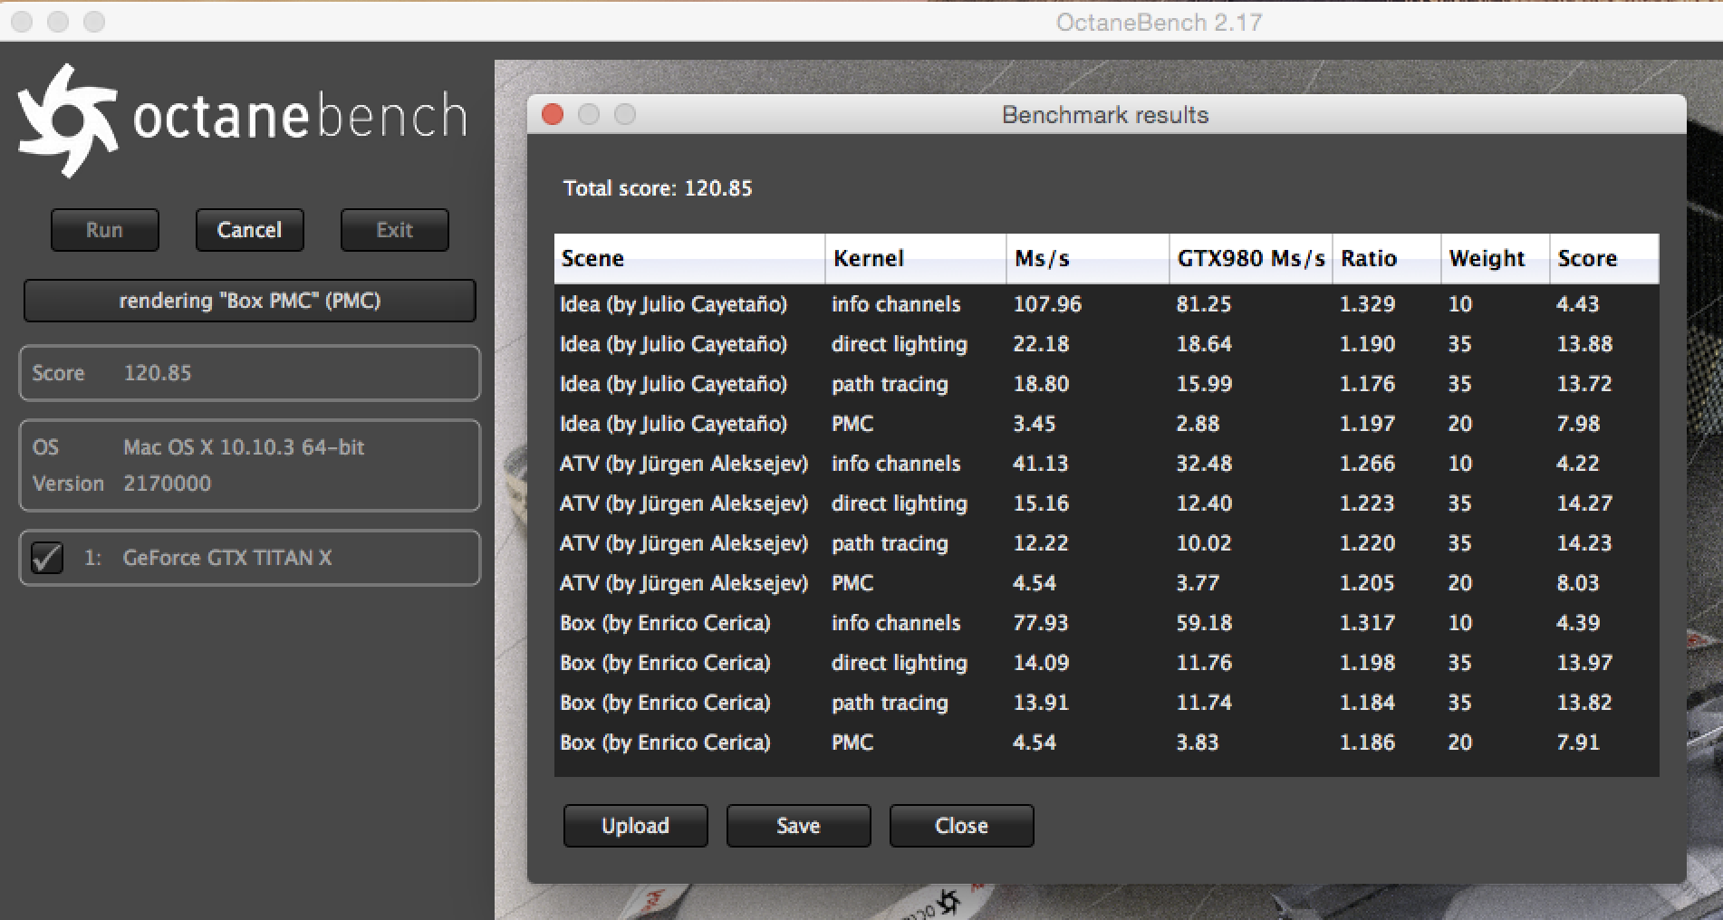The image size is (1723, 920).
Task: Click the octanebench logo icon
Action: coord(69,120)
